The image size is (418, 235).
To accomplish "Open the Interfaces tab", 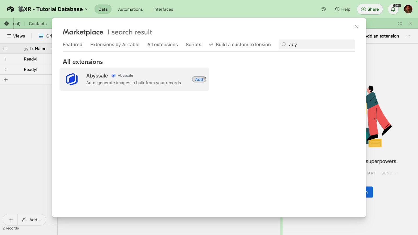I will point(163,9).
